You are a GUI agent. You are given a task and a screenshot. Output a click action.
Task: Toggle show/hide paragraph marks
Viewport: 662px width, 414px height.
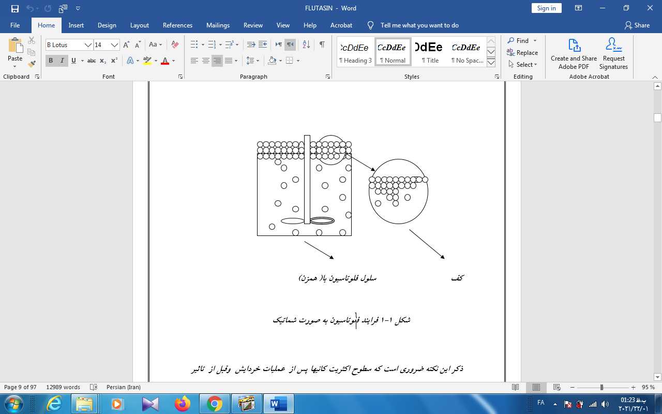(322, 45)
